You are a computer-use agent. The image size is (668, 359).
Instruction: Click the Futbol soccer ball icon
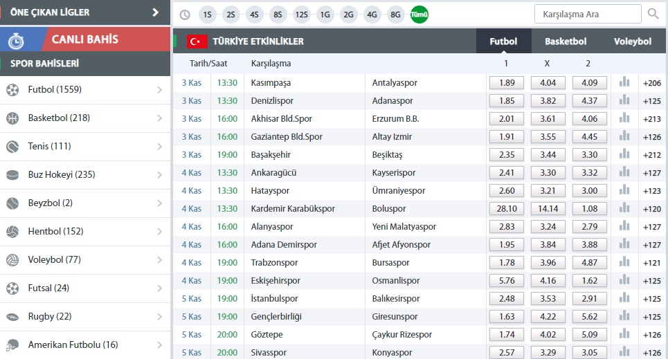[12, 90]
